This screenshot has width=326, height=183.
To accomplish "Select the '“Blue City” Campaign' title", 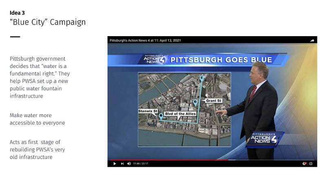I will (48, 22).
